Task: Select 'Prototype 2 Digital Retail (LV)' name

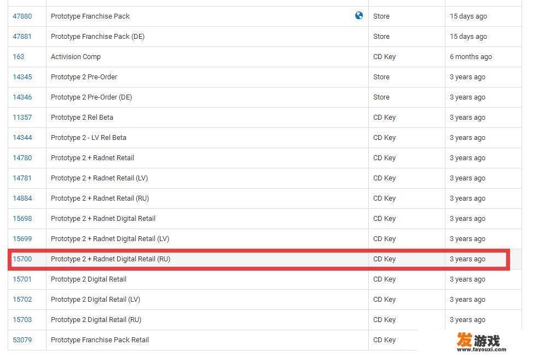Action: 96,300
